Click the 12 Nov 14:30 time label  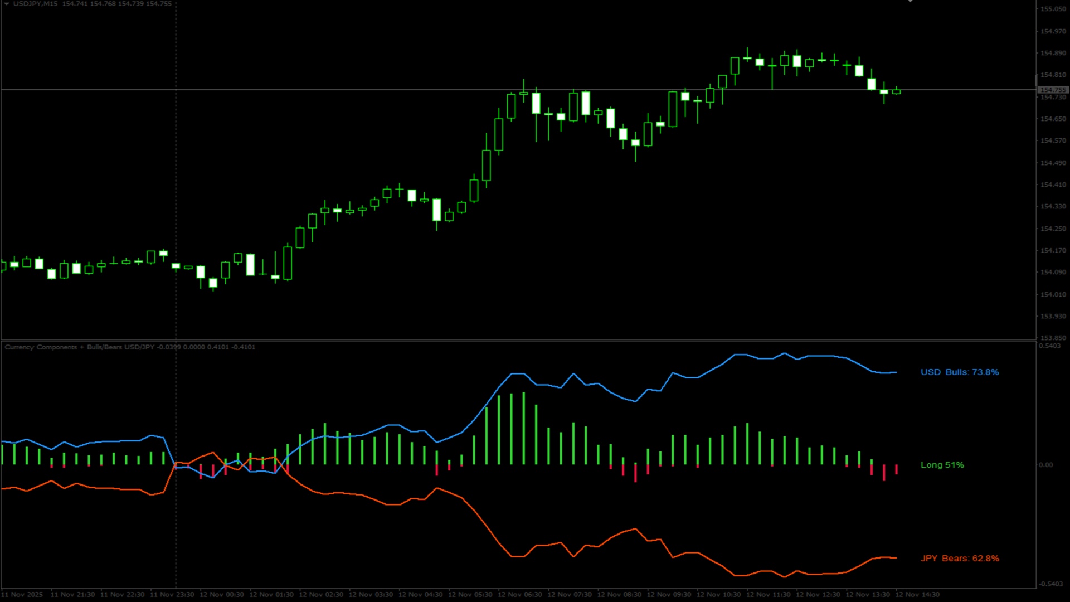tap(917, 595)
